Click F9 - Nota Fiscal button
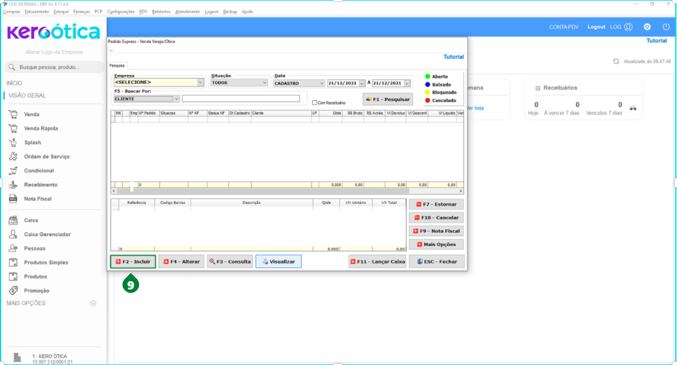677x365 pixels. click(x=436, y=231)
